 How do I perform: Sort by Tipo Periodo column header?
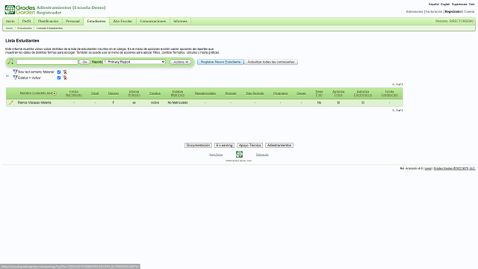point(255,93)
